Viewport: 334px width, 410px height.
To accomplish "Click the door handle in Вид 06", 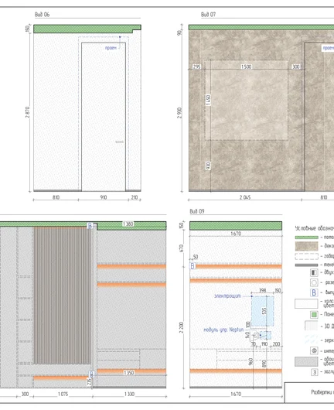I will tap(119, 142).
